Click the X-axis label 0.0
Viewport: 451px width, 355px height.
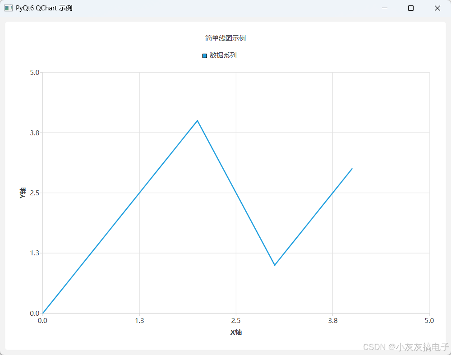click(42, 321)
